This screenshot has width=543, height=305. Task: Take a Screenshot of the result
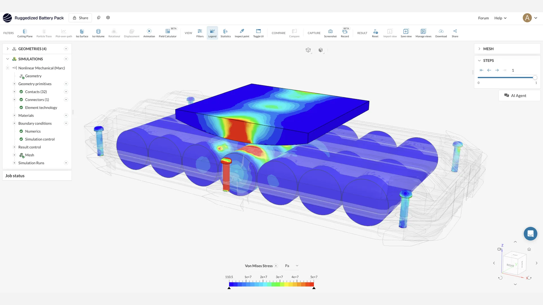[x=330, y=33]
